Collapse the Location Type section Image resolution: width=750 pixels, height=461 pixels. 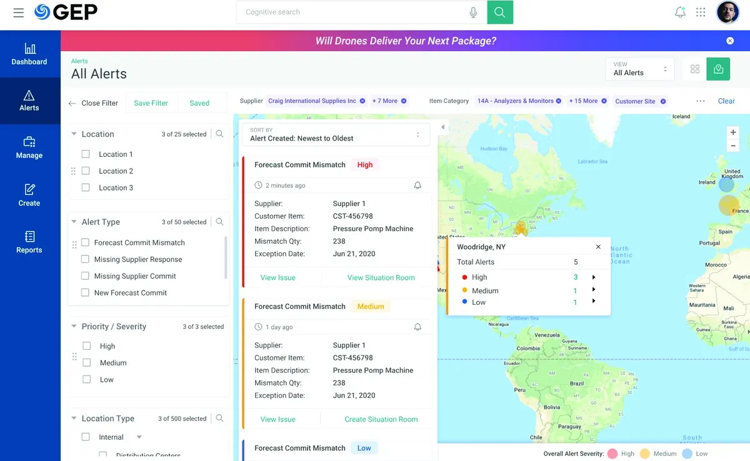[x=74, y=419]
